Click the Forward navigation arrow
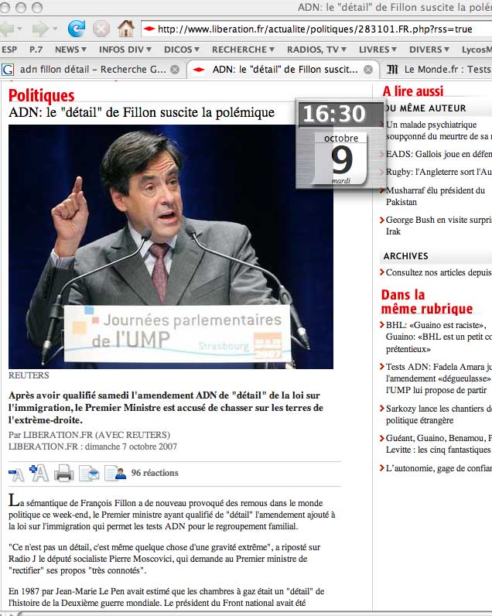 tap(40, 29)
